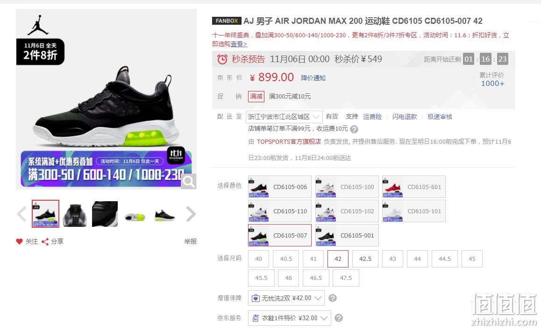Open the 降价通知 price alert link
This screenshot has width=541, height=330.
point(313,78)
